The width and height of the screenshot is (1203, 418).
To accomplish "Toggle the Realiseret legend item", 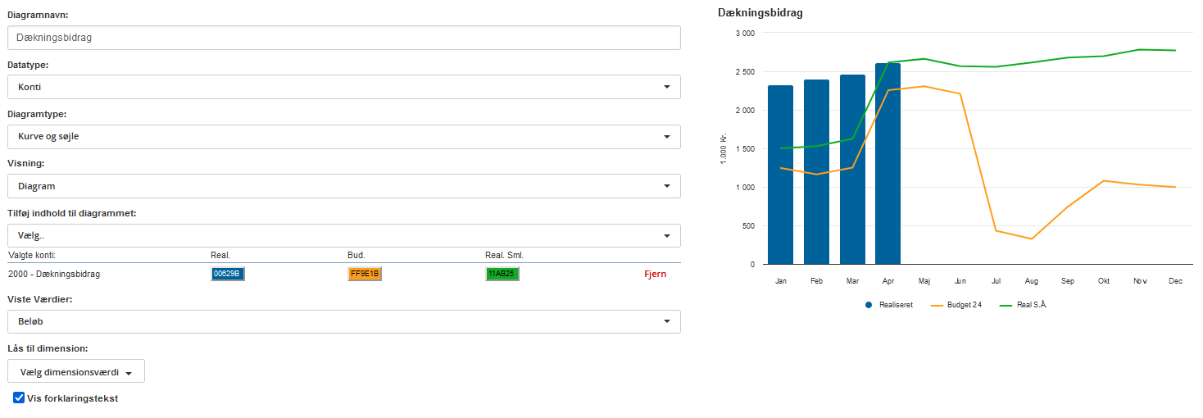I will [889, 305].
